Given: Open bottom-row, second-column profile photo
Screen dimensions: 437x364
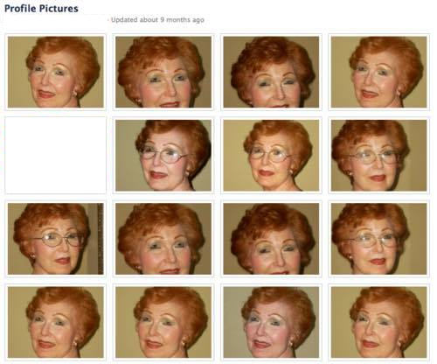Looking at the screenshot, I should 163,322.
